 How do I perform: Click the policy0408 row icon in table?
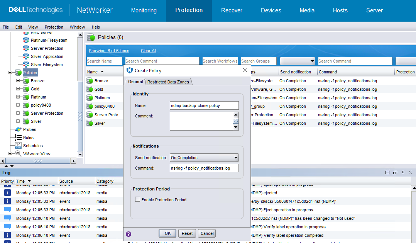[90, 106]
